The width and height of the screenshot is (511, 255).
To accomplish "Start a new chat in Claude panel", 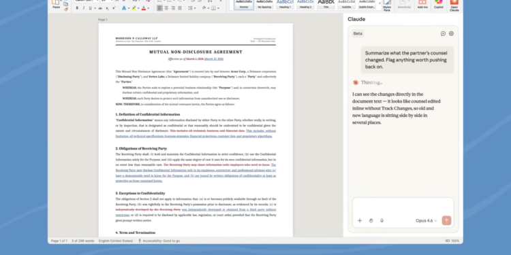I will tap(444, 33).
